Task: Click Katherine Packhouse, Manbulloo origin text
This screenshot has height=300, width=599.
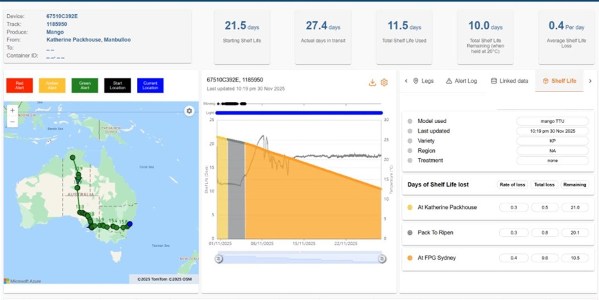Action: (x=88, y=40)
